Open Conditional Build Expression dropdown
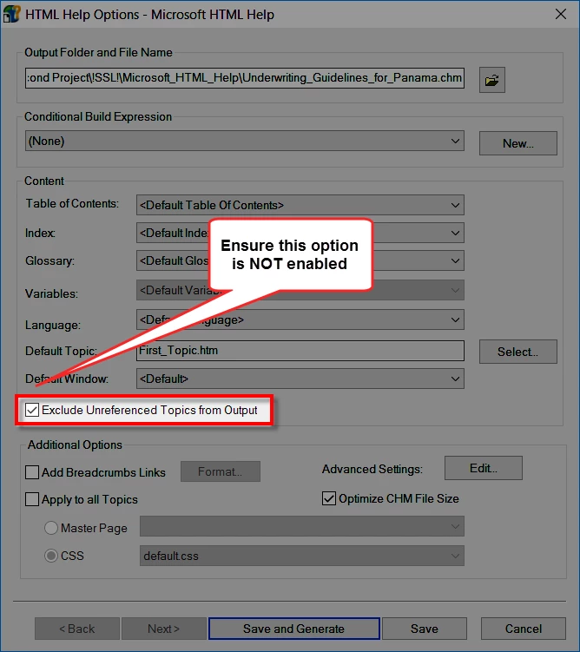The height and width of the screenshot is (652, 580). coord(245,141)
